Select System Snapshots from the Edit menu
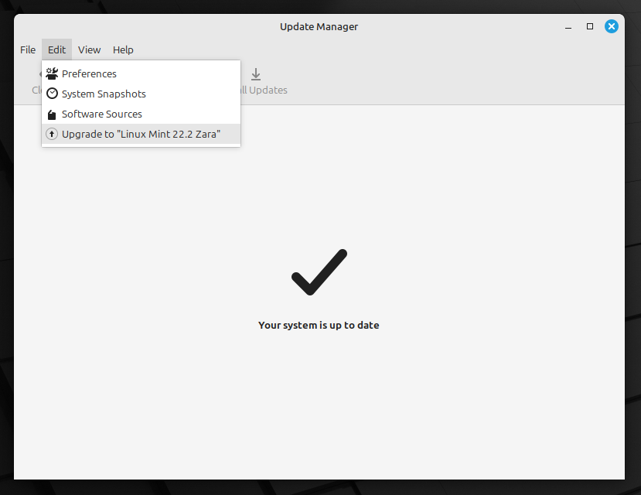The height and width of the screenshot is (495, 641). tap(105, 94)
